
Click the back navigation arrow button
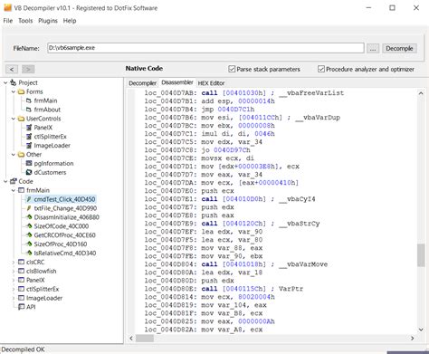(x=12, y=69)
